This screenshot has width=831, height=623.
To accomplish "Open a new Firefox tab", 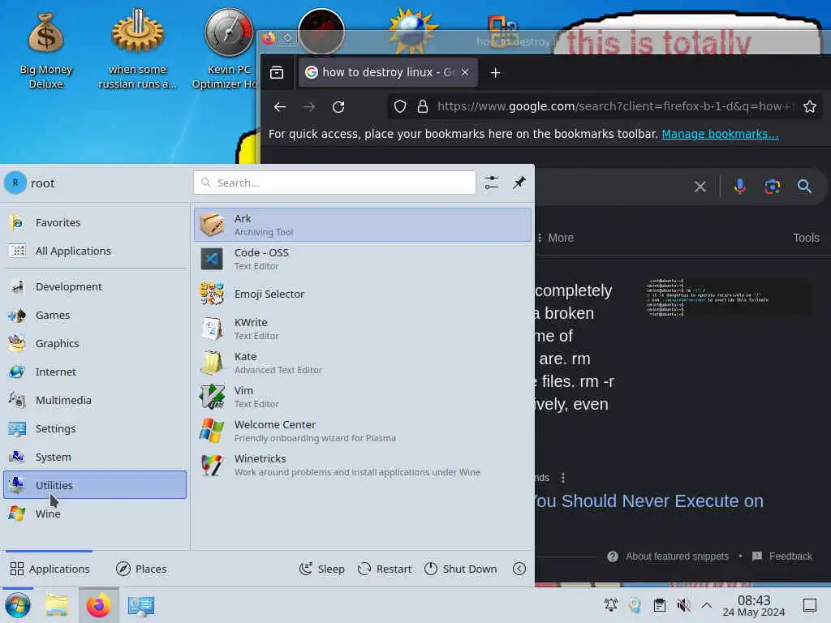I will pyautogui.click(x=495, y=72).
